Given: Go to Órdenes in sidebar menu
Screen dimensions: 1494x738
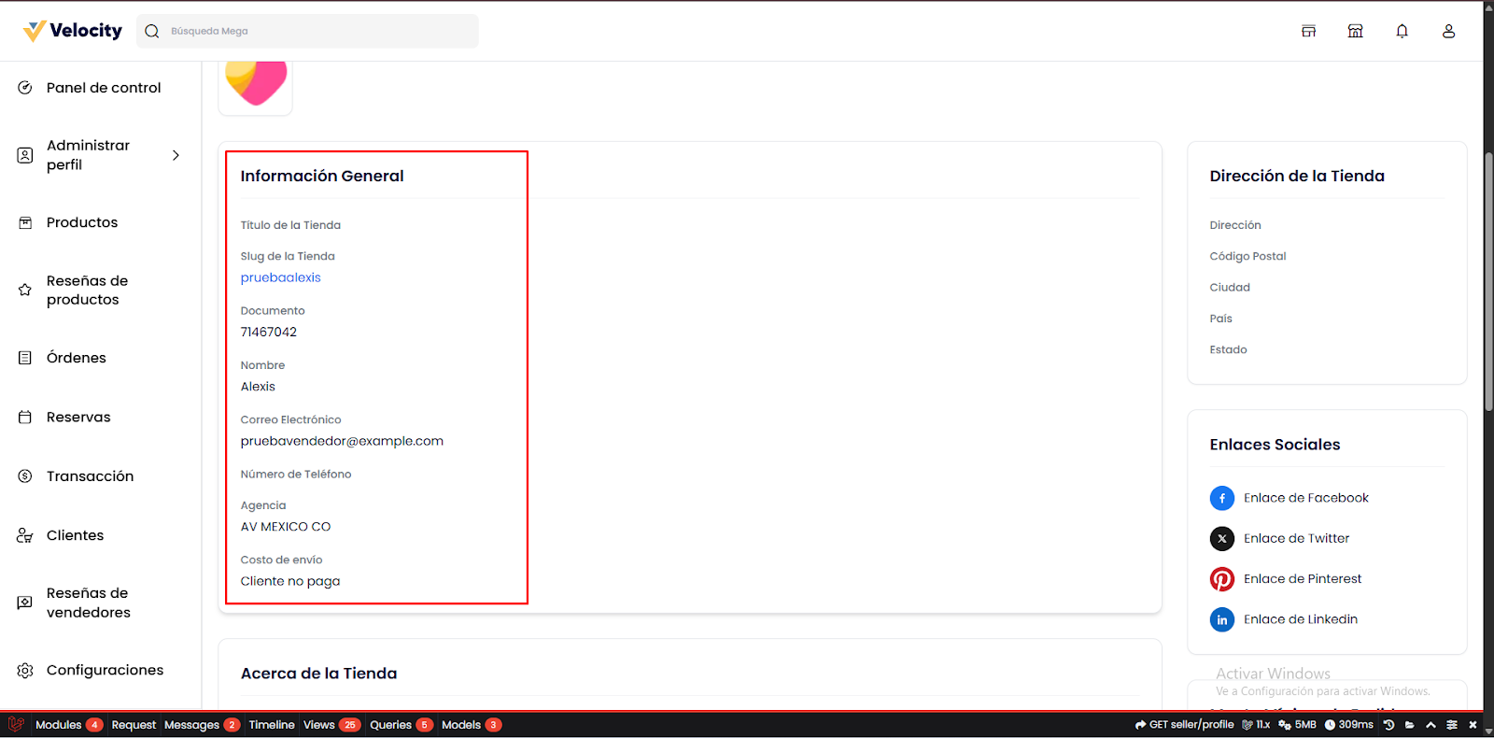Looking at the screenshot, I should pyautogui.click(x=77, y=358).
